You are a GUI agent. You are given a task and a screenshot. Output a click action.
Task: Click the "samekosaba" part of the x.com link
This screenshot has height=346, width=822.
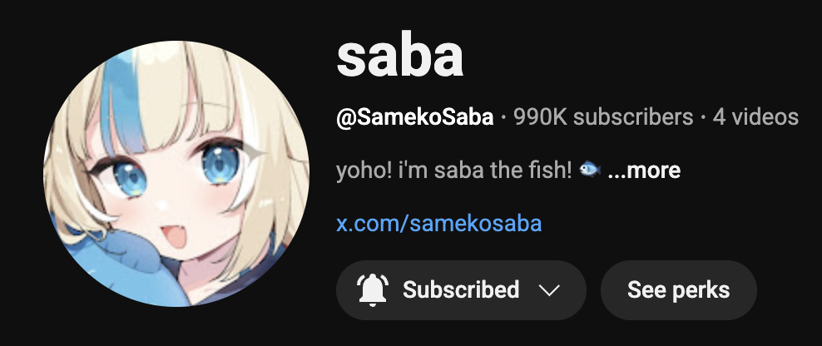point(476,223)
